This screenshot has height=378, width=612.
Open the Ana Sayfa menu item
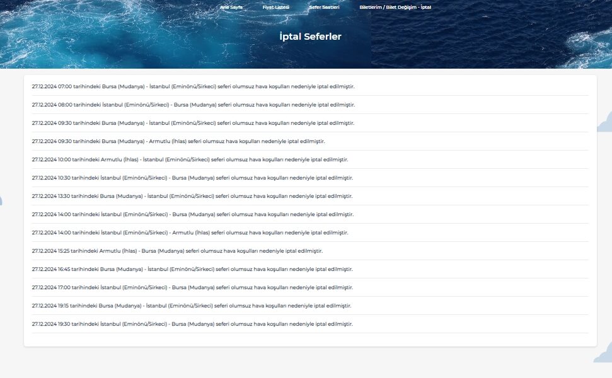tap(231, 7)
